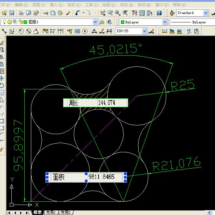The height and width of the screenshot is (215, 215).
Task: Open the Standard text style dropdown
Action: [206, 13]
